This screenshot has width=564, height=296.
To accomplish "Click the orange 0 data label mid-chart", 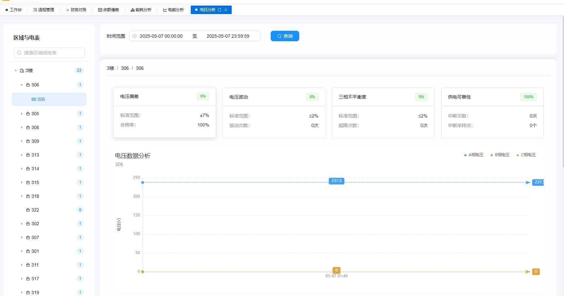I will (x=337, y=270).
